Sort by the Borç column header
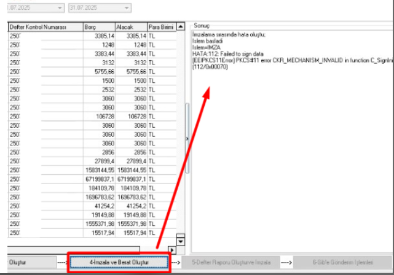This screenshot has width=394, height=275. click(x=98, y=27)
